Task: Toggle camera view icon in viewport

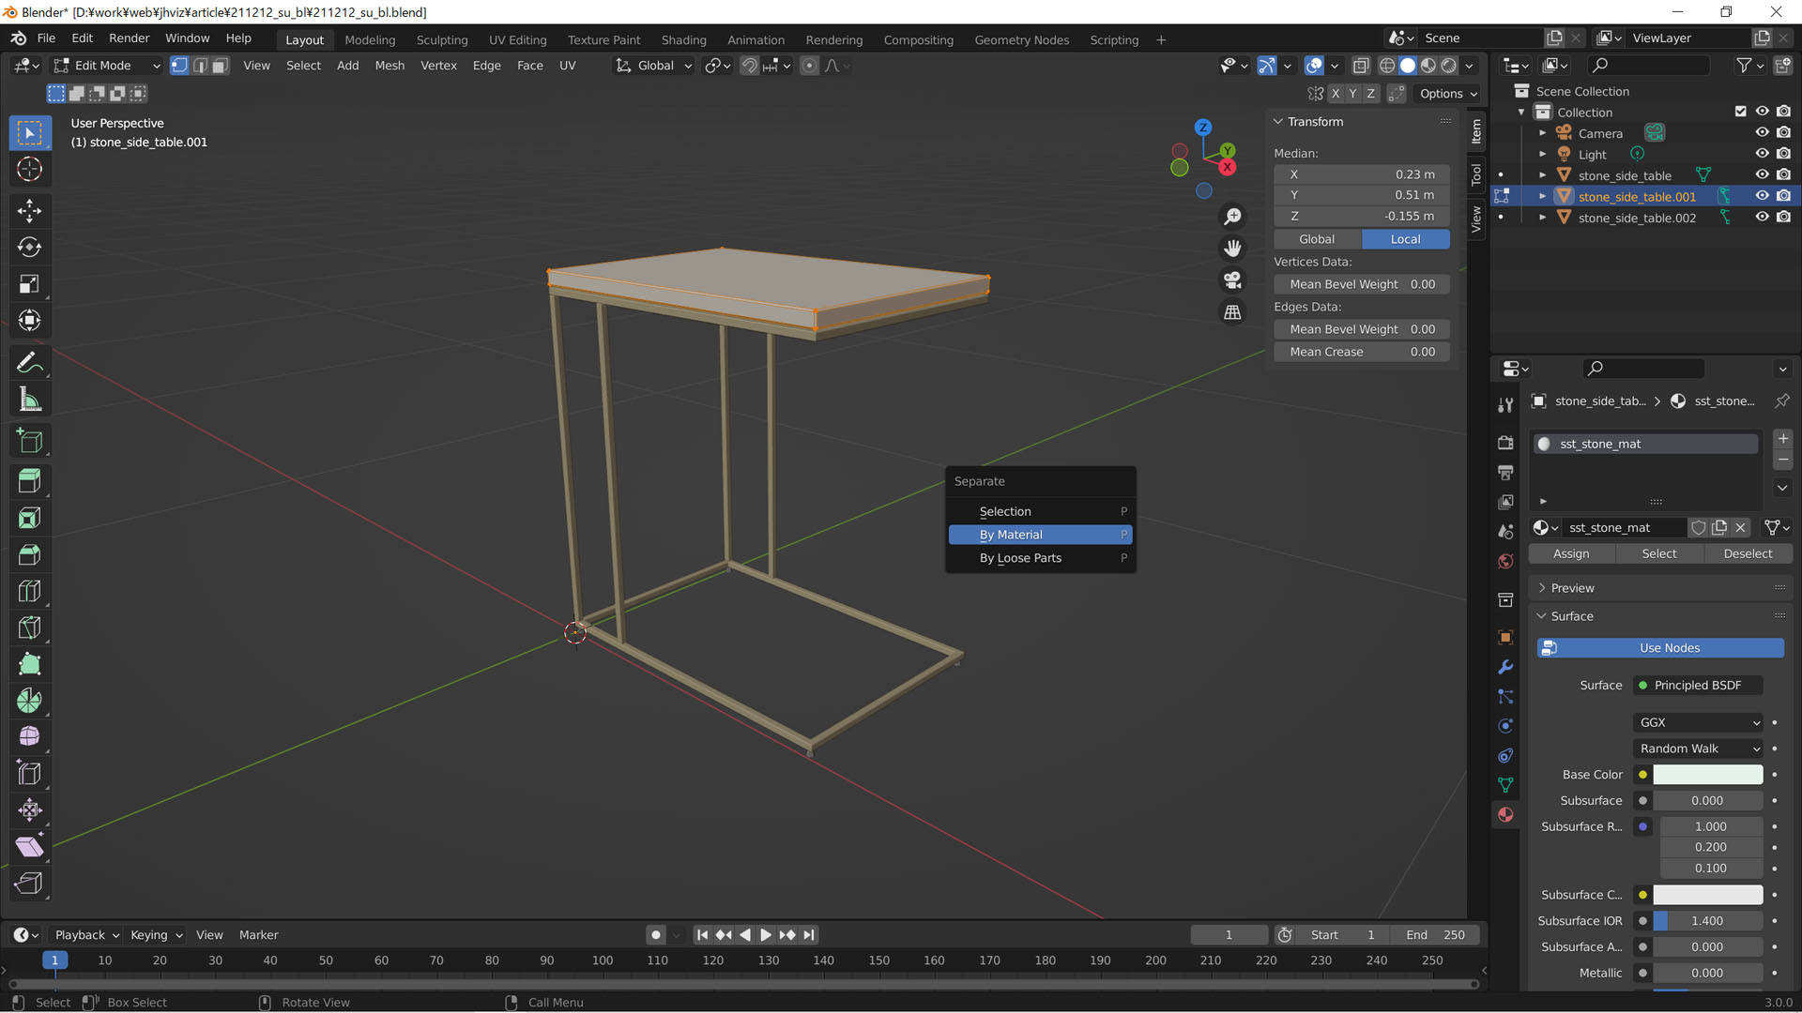Action: pyautogui.click(x=1232, y=280)
